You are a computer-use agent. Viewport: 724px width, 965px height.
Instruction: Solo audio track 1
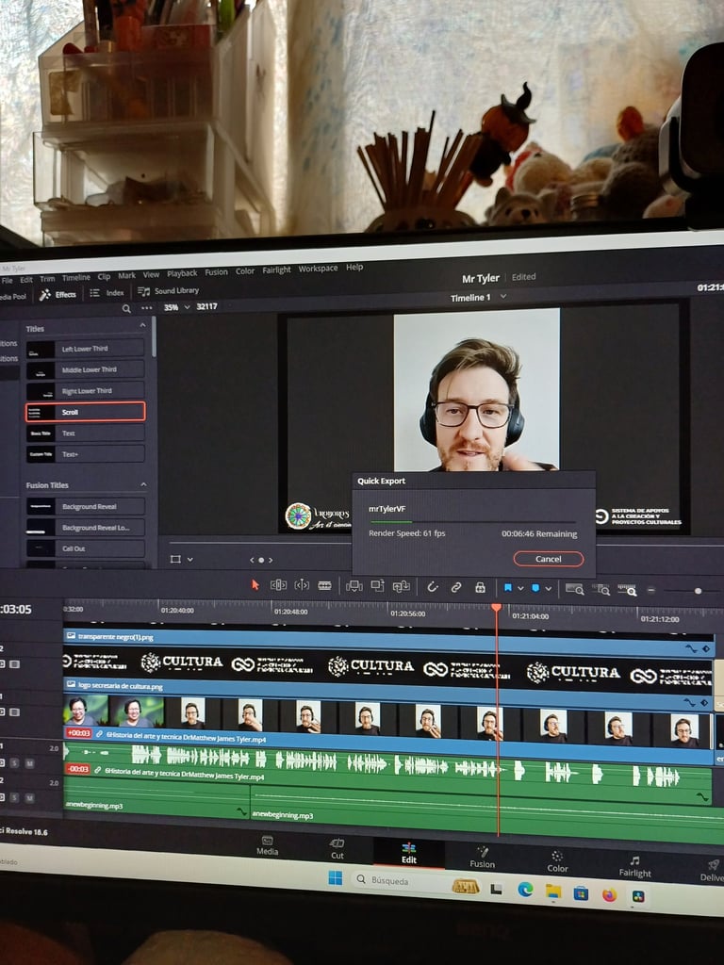click(x=15, y=763)
